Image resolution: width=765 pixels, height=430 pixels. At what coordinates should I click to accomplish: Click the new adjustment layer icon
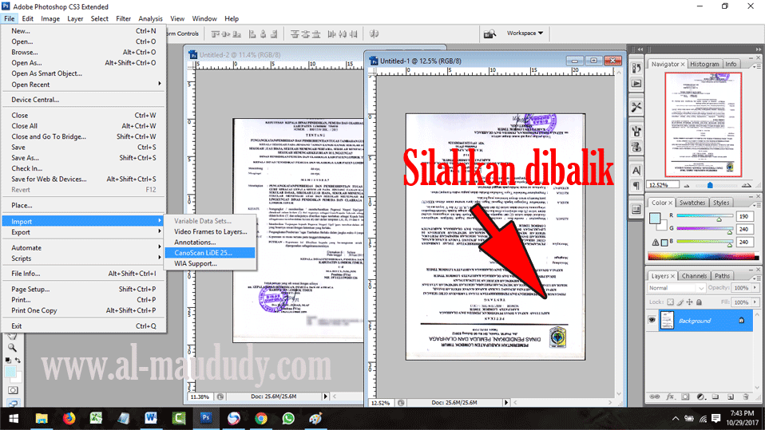[700, 396]
